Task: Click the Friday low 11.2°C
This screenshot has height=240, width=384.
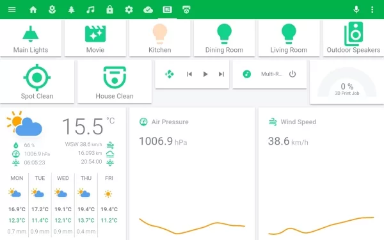Action: [109, 220]
